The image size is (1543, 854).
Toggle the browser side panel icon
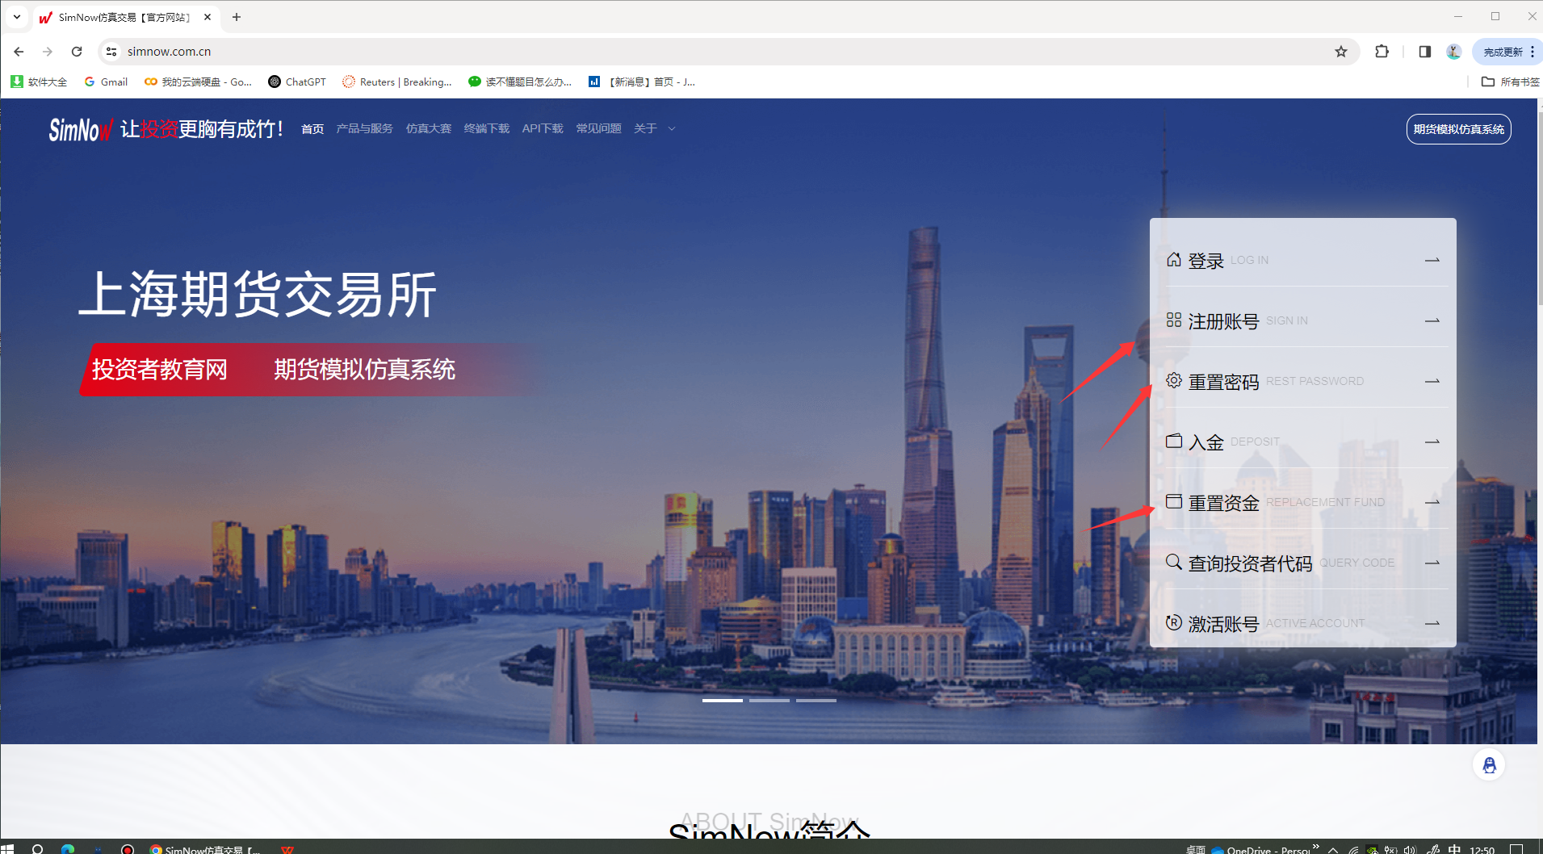point(1424,51)
